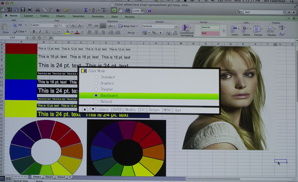Open the Layout ribbon tab

28,16
